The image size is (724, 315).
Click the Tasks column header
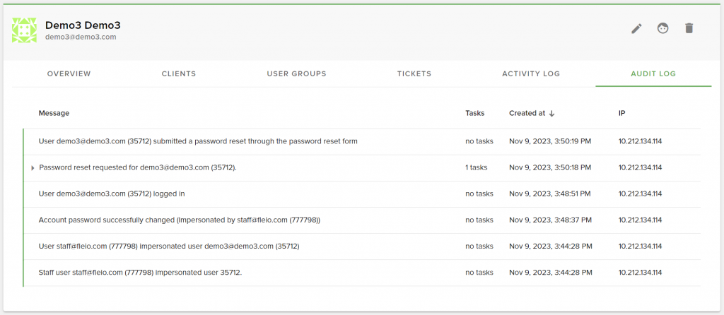pos(474,113)
